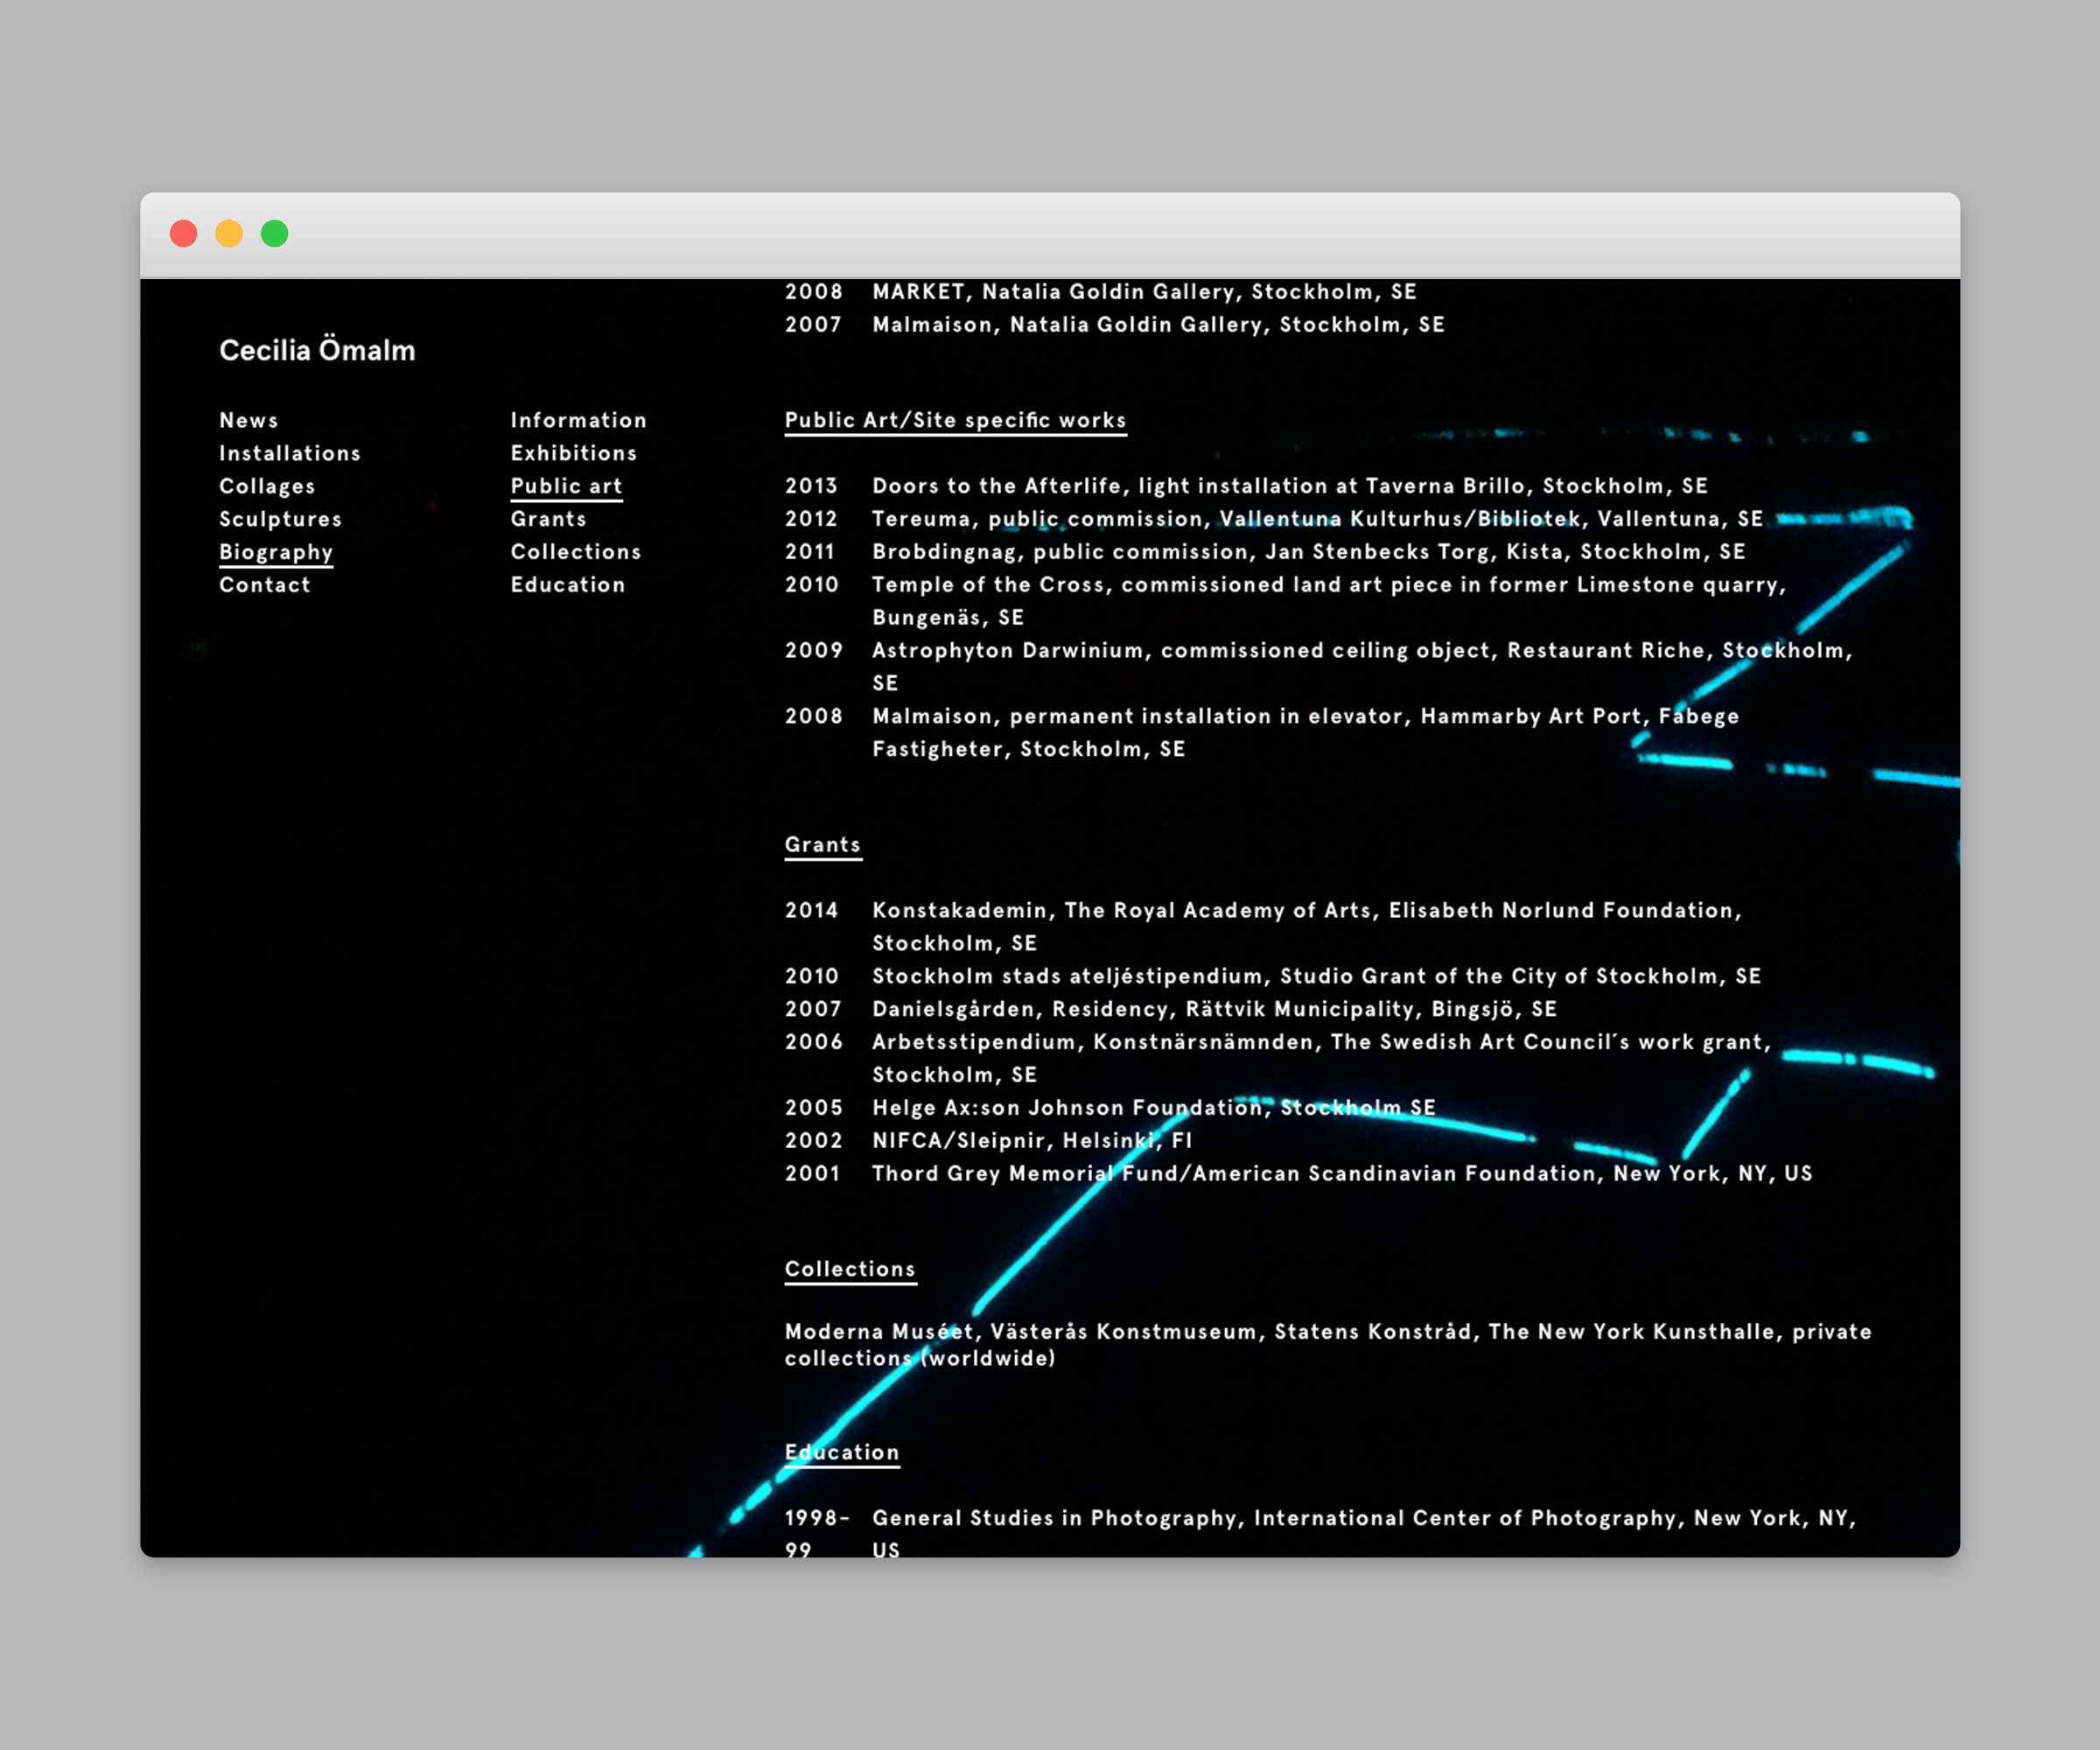Jump to Exhibitions submenu item
Screen dimensions: 2100x1750
tap(574, 453)
